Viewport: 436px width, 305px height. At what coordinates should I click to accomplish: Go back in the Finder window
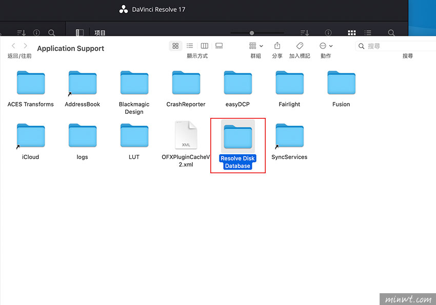click(13, 46)
